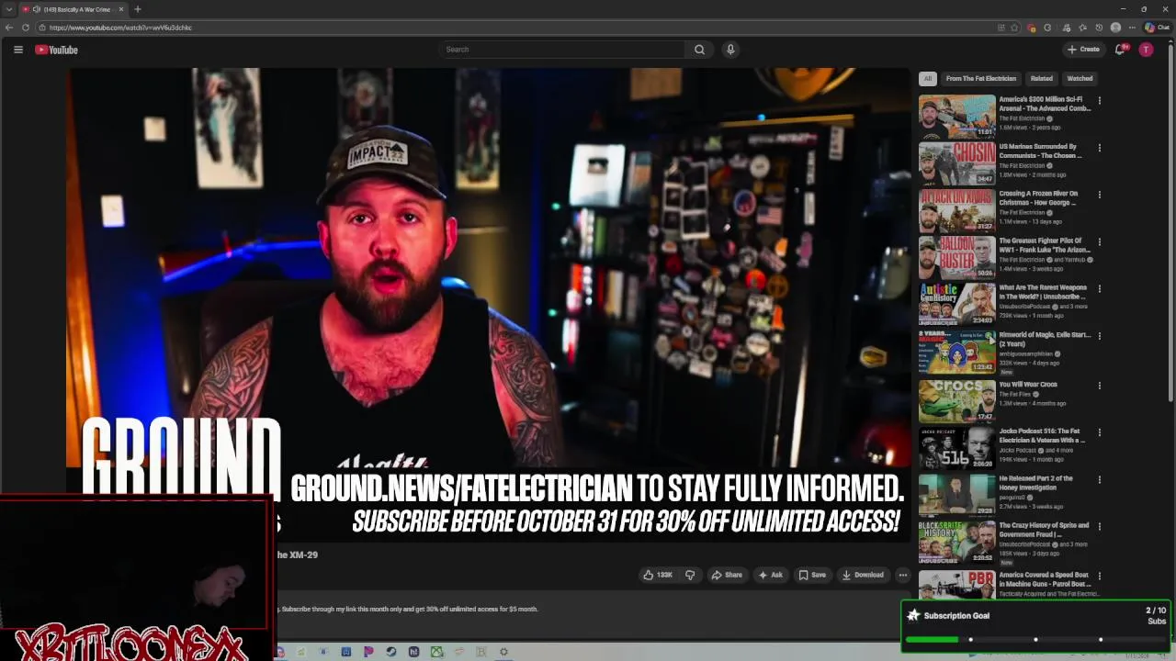Viewport: 1176px width, 661px height.
Task: Open the Balloon Buster video thumbnail
Action: tap(956, 257)
